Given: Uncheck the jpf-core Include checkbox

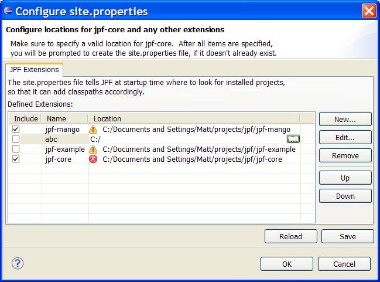Looking at the screenshot, I should [16, 159].
